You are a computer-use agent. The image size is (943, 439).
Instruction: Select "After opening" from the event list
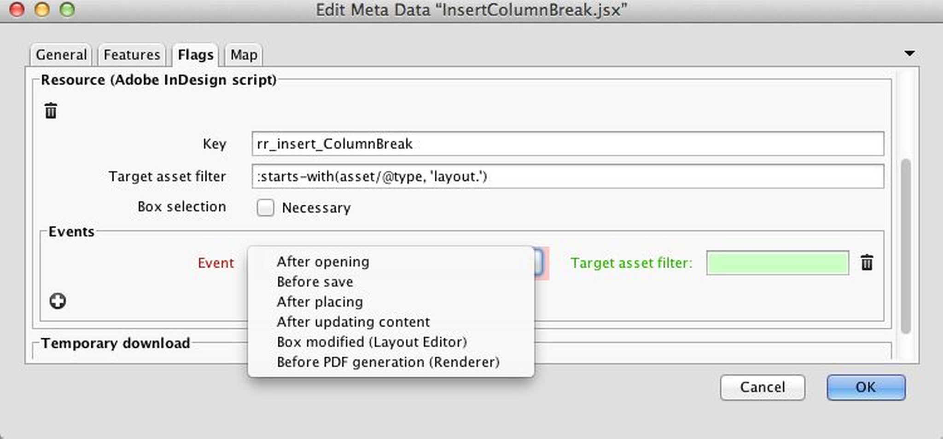point(322,261)
